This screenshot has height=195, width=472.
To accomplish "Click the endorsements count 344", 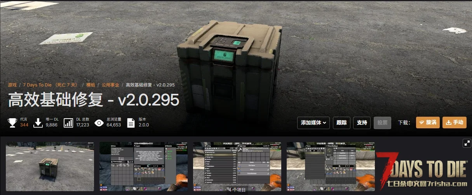I will click(x=24, y=125).
